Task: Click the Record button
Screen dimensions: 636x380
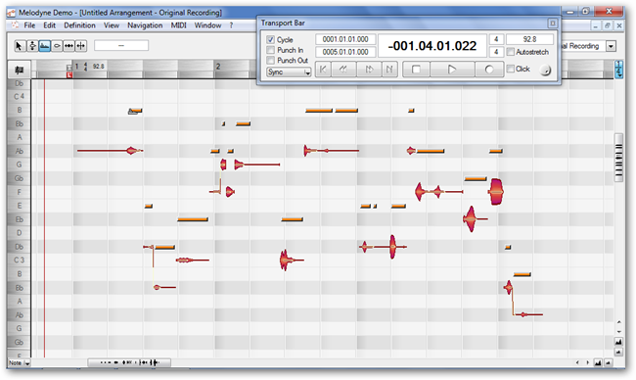Action: [x=489, y=70]
